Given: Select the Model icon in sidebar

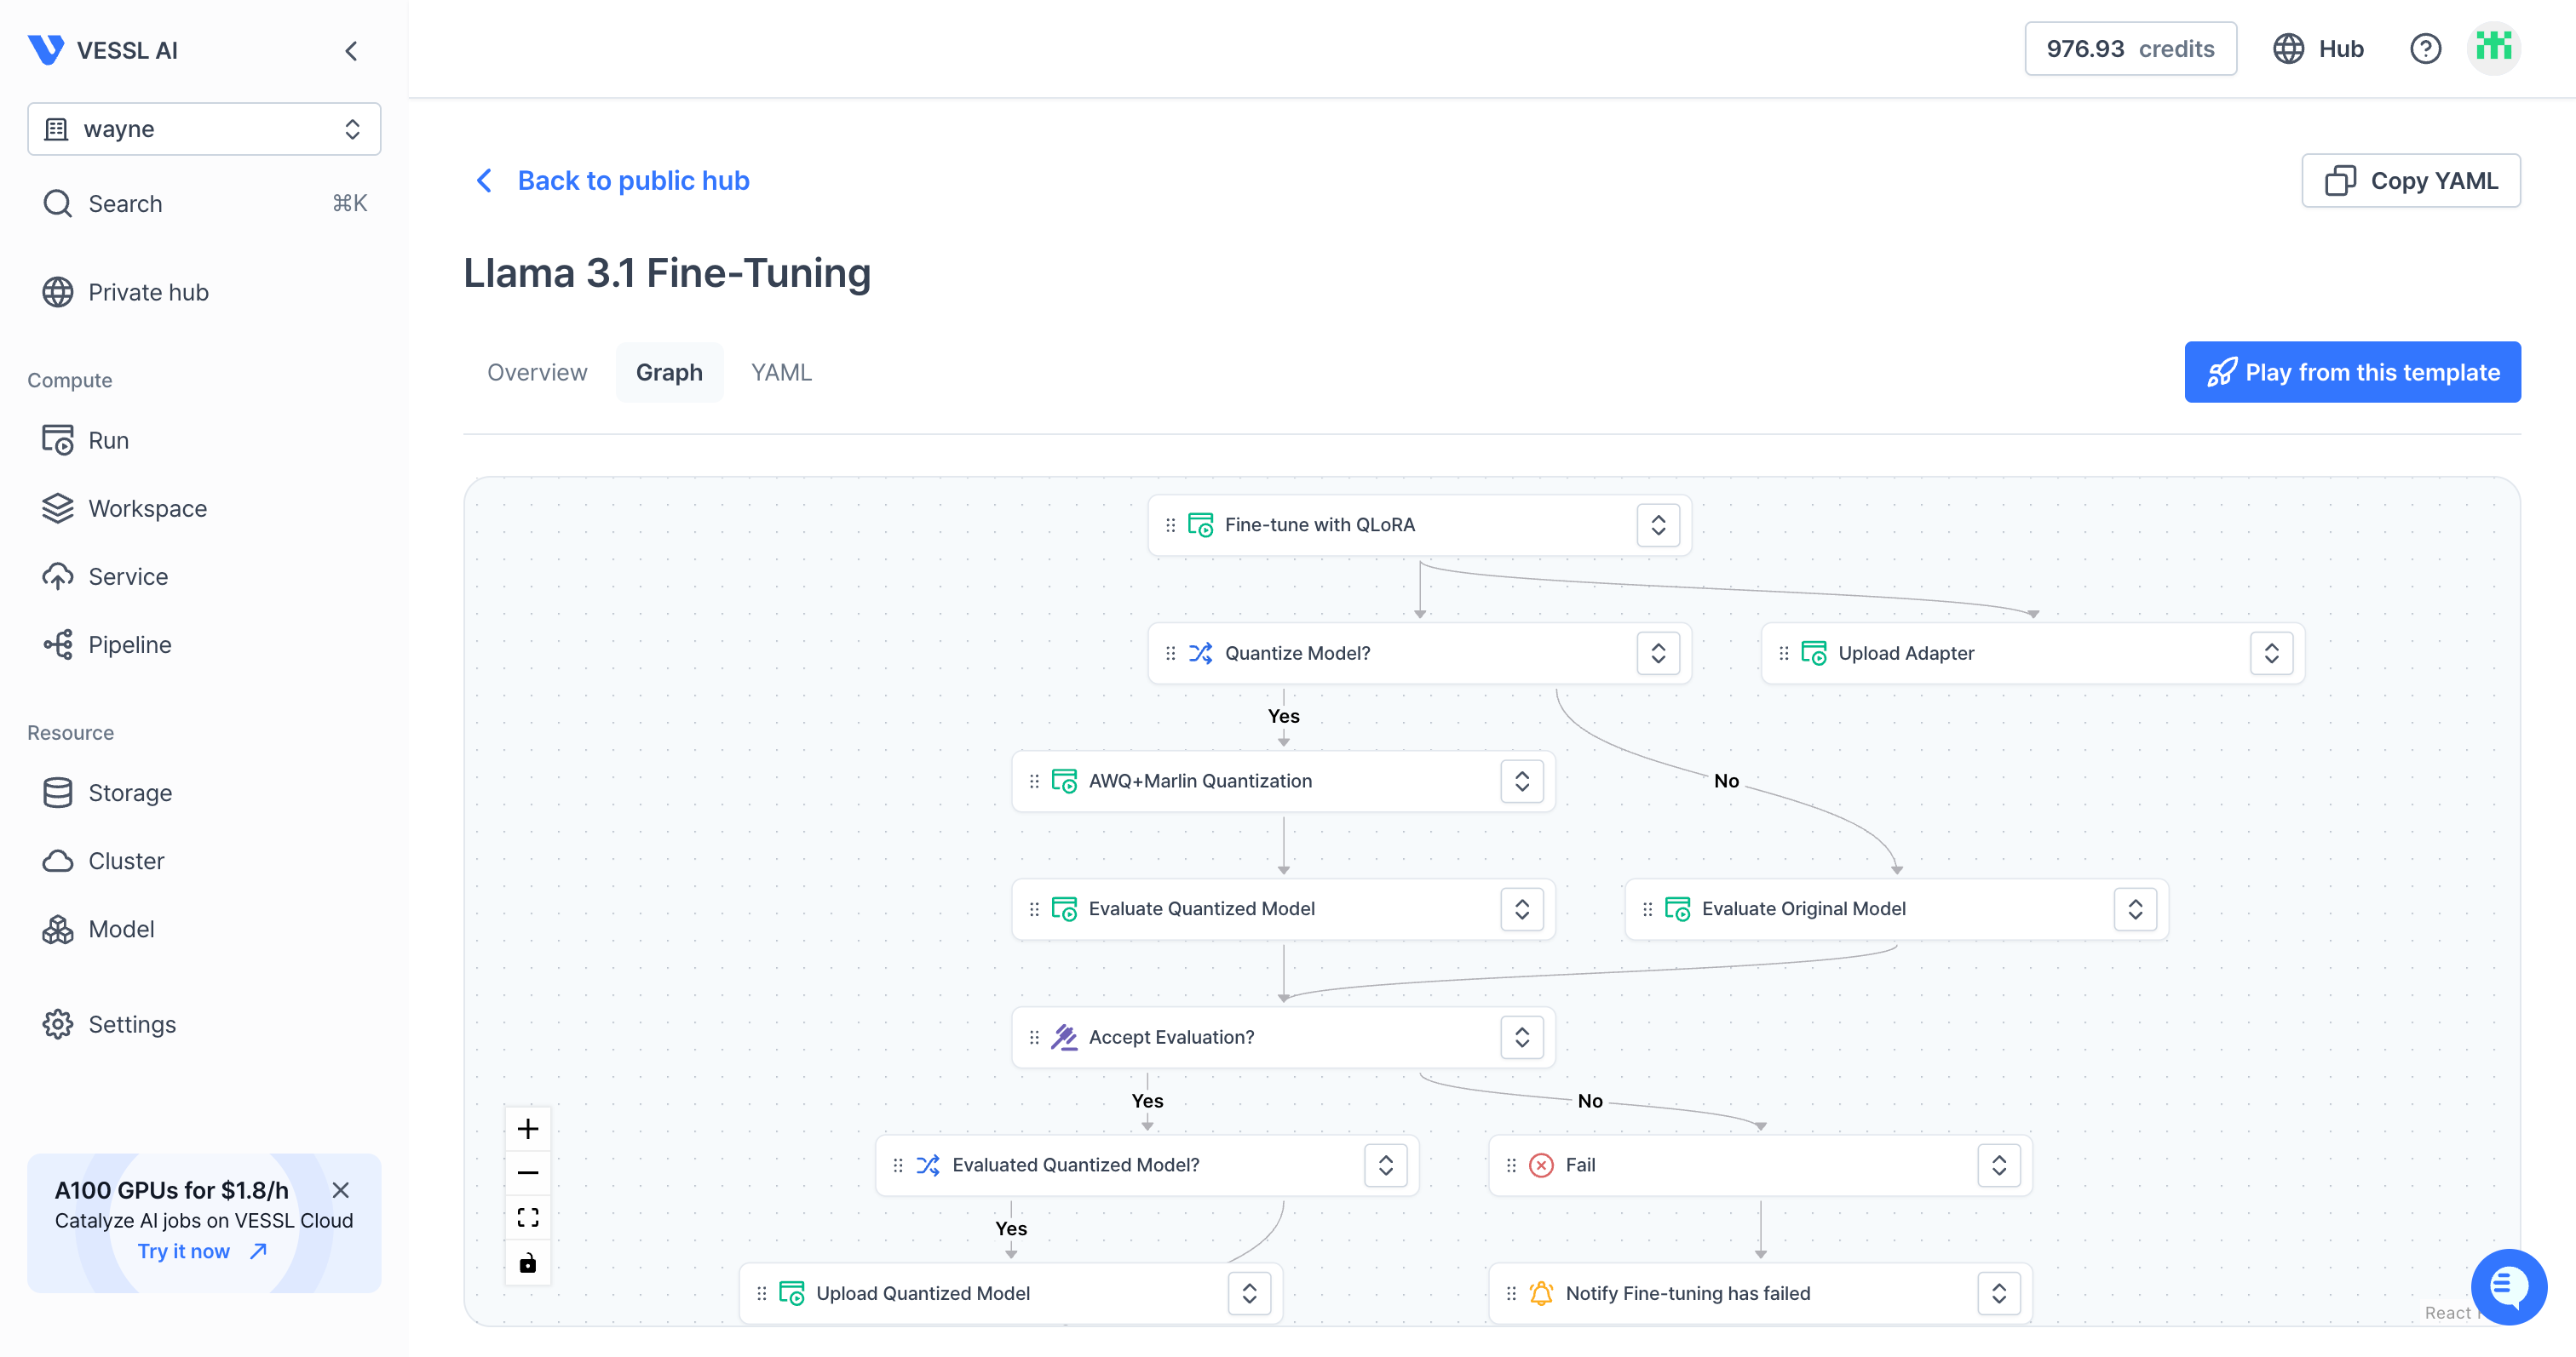Looking at the screenshot, I should pos(58,928).
